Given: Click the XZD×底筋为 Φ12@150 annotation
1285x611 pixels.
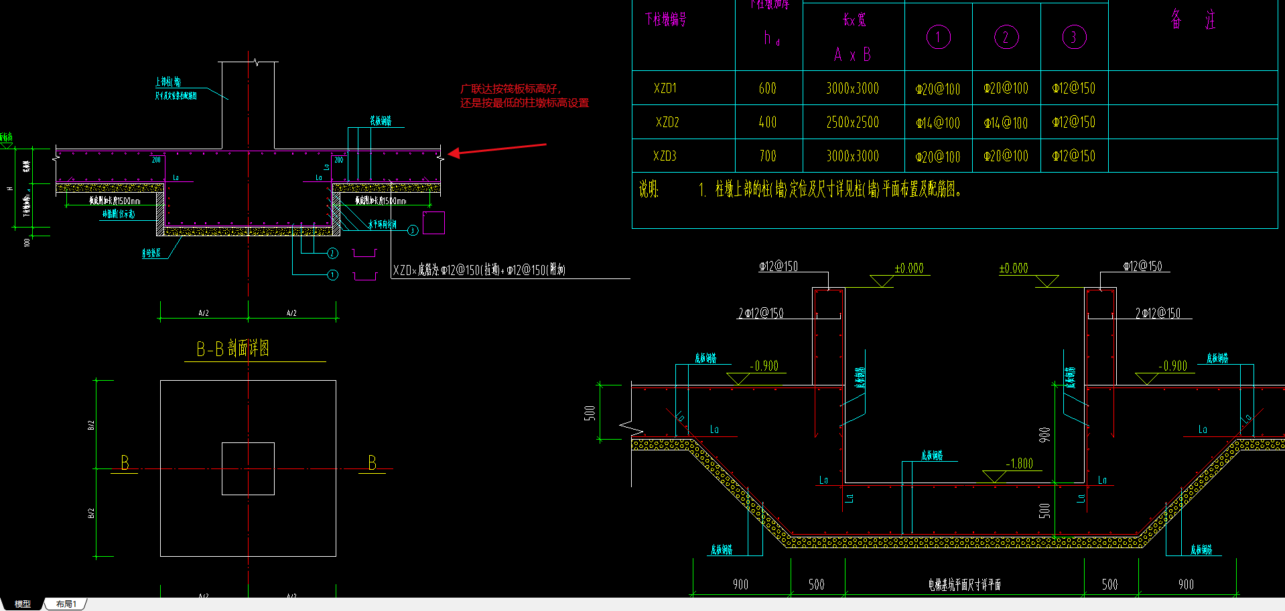Looking at the screenshot, I should 479,270.
